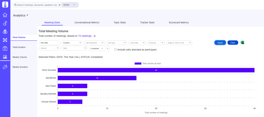Click the Victor Gonzales axis label
This screenshot has height=117, width=264.
(x=49, y=70)
